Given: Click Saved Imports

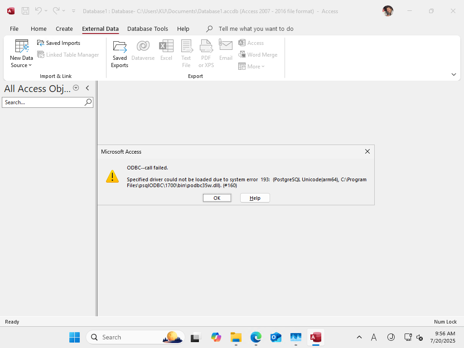Looking at the screenshot, I should [x=58, y=43].
